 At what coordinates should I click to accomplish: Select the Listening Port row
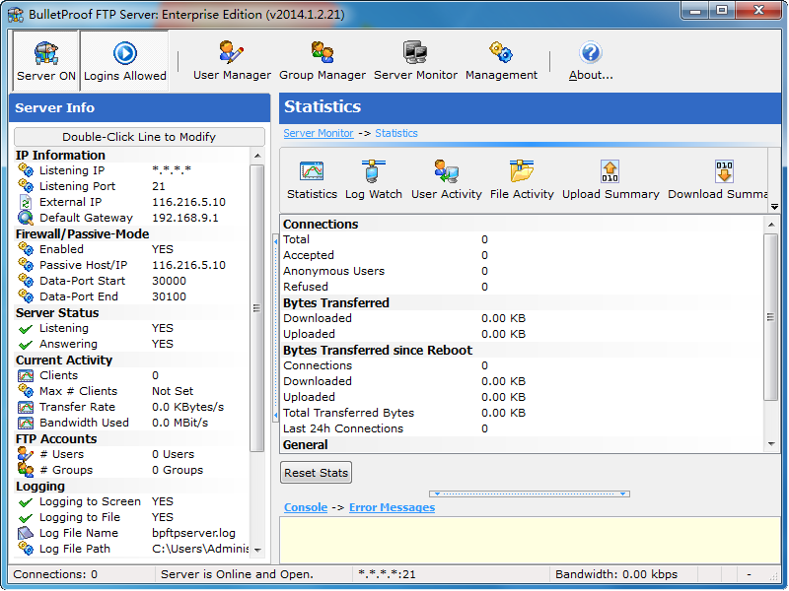77,186
